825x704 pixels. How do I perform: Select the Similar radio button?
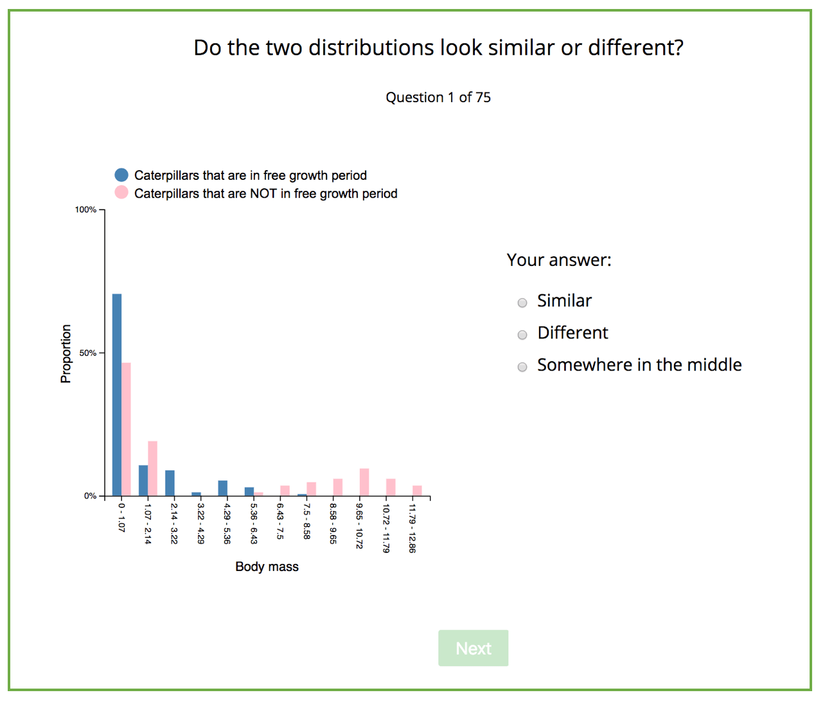click(x=522, y=303)
